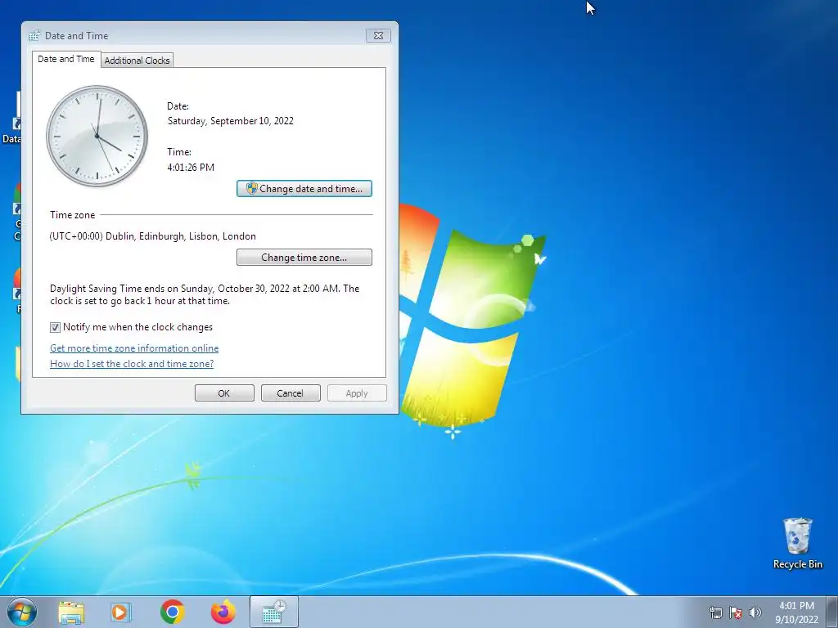
Task: Click Cancel in Date and Time dialog
Action: point(291,393)
